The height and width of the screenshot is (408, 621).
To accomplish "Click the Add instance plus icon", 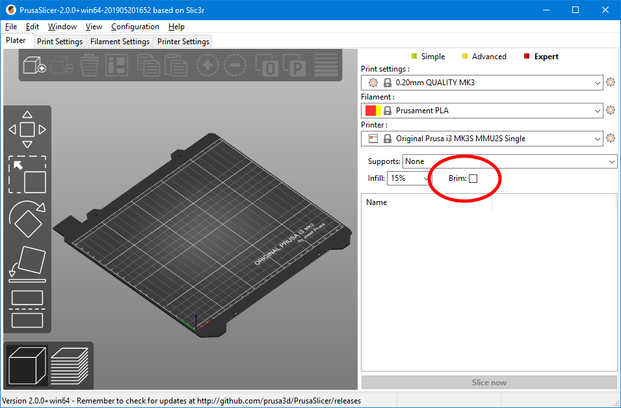I will tap(207, 65).
